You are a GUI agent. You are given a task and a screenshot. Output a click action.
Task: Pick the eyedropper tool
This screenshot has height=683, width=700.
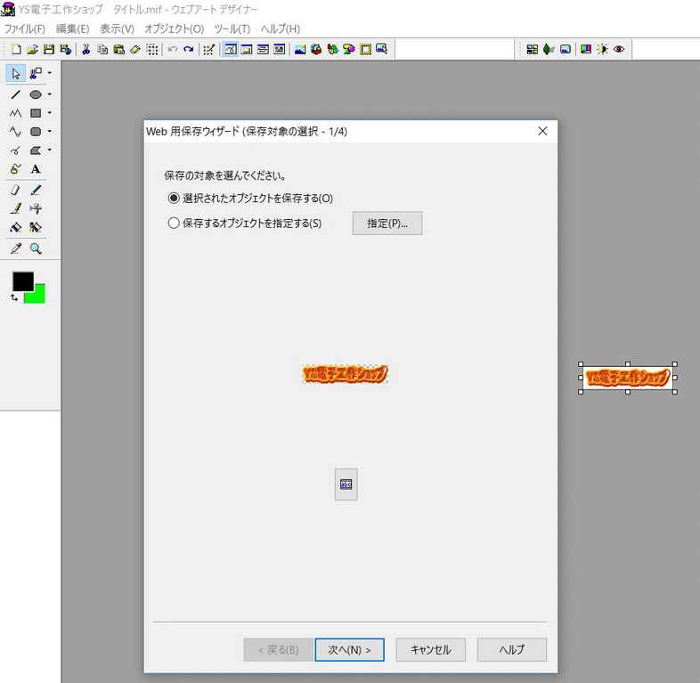15,249
